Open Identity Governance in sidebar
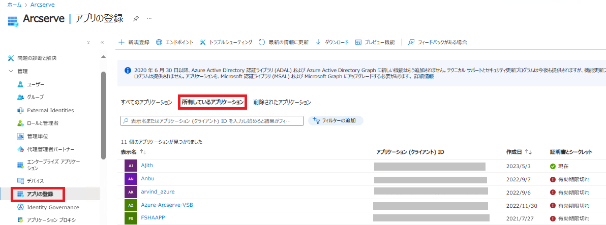606x225 pixels. [x=48, y=207]
